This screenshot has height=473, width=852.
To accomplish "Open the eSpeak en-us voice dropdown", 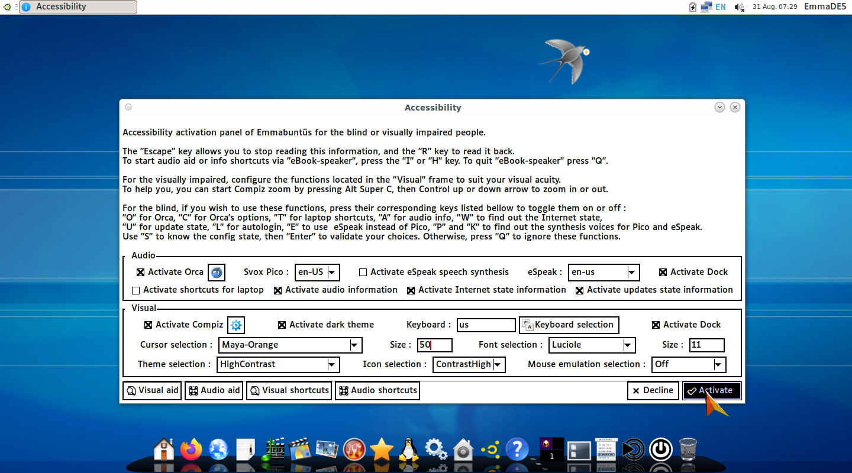I will click(x=604, y=273).
